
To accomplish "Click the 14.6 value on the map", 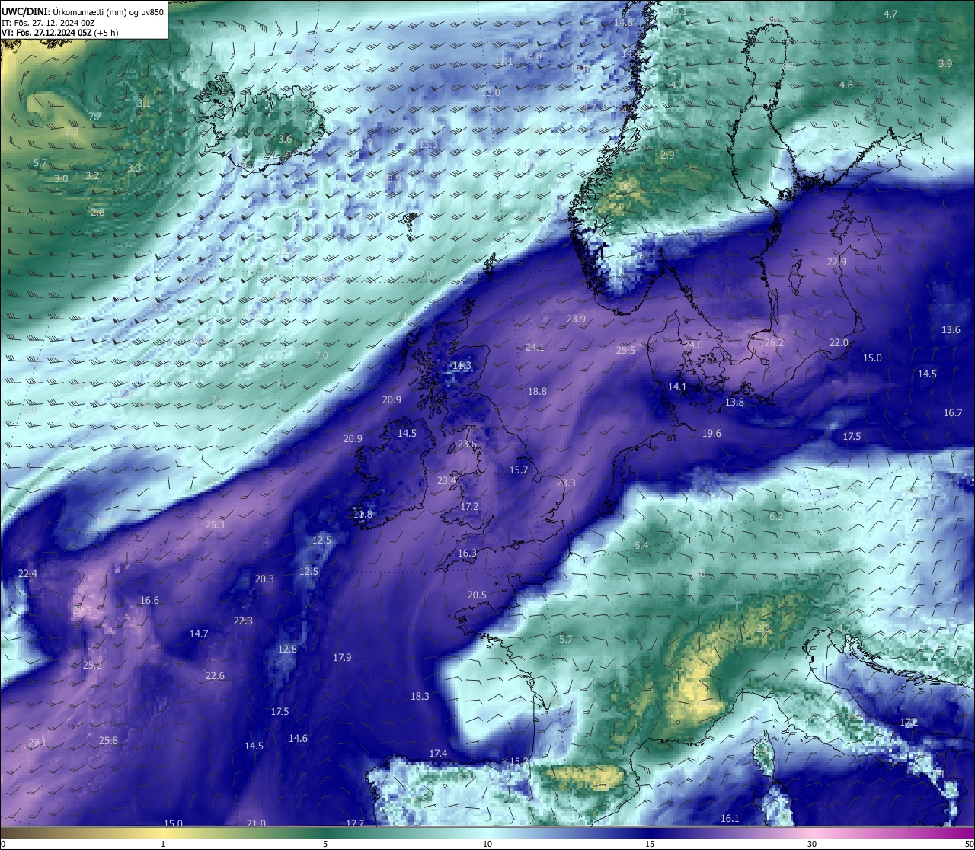I will tap(298, 739).
